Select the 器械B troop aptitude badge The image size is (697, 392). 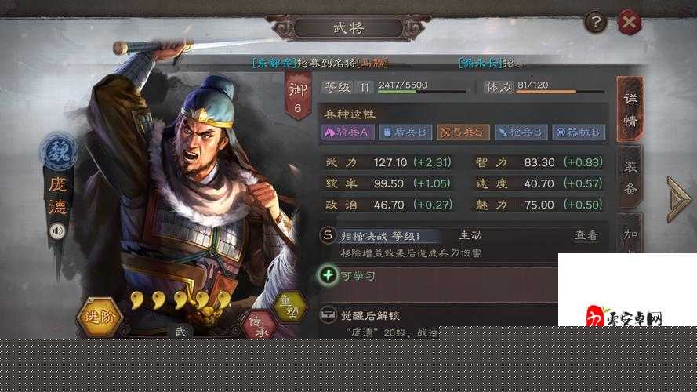pyautogui.click(x=579, y=132)
